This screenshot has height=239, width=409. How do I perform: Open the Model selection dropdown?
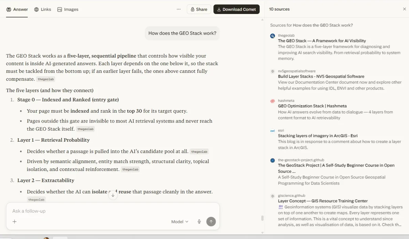point(179,221)
